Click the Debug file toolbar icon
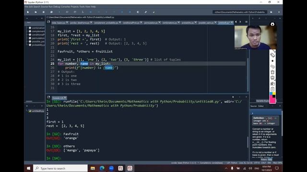The width and height of the screenshot is (307, 172). click(x=91, y=12)
